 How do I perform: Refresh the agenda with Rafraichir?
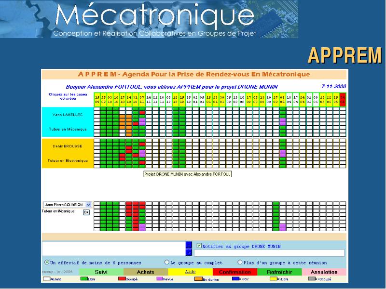pyautogui.click(x=279, y=272)
